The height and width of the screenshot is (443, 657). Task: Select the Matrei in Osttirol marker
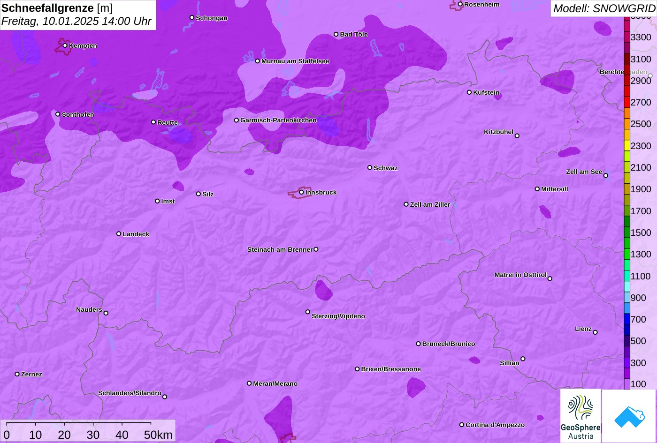[550, 278]
